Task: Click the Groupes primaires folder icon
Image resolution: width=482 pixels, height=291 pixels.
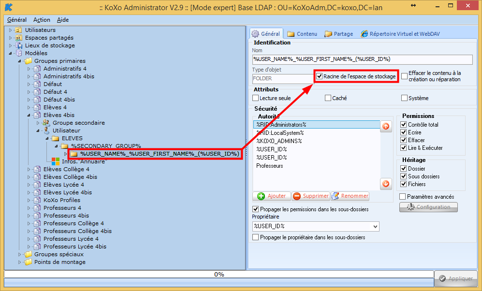Action: tap(28, 61)
